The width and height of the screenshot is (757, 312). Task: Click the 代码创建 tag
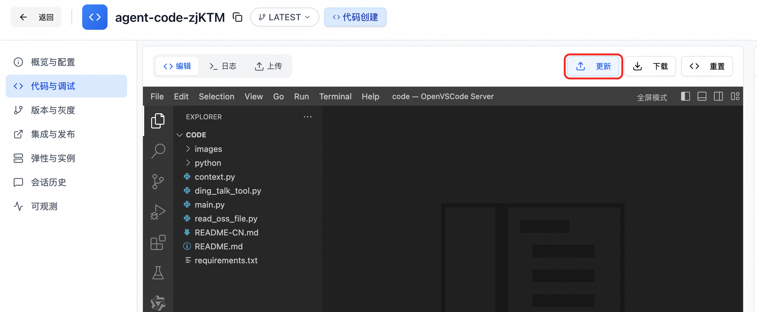[x=355, y=17]
